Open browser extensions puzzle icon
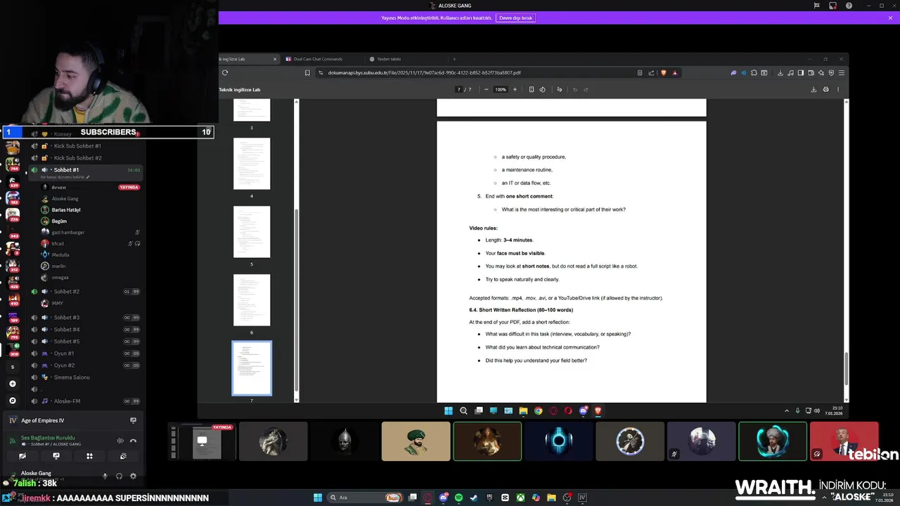 coord(754,72)
